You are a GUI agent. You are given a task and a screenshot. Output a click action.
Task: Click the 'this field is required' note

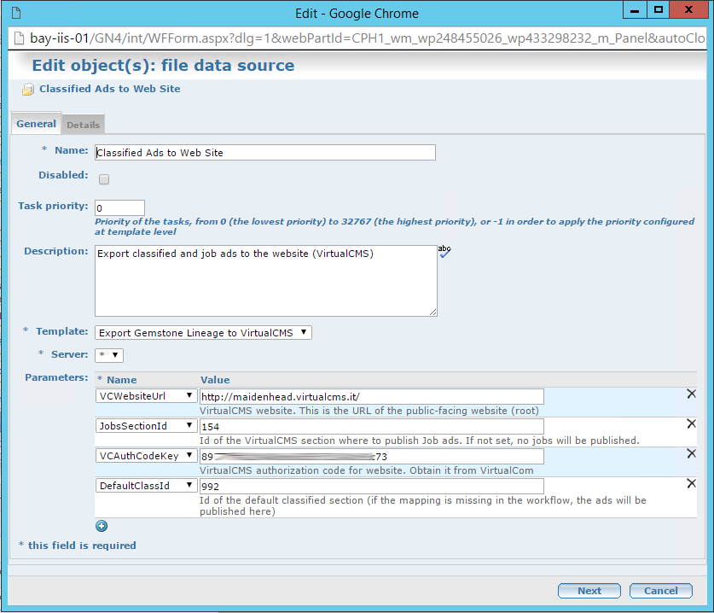(82, 546)
